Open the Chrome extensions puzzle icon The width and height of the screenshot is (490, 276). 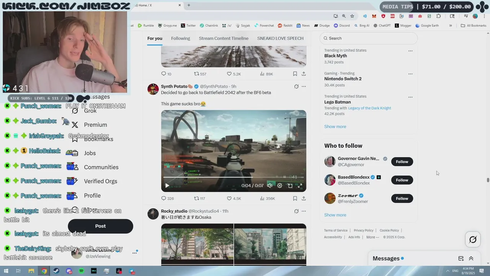point(439,16)
